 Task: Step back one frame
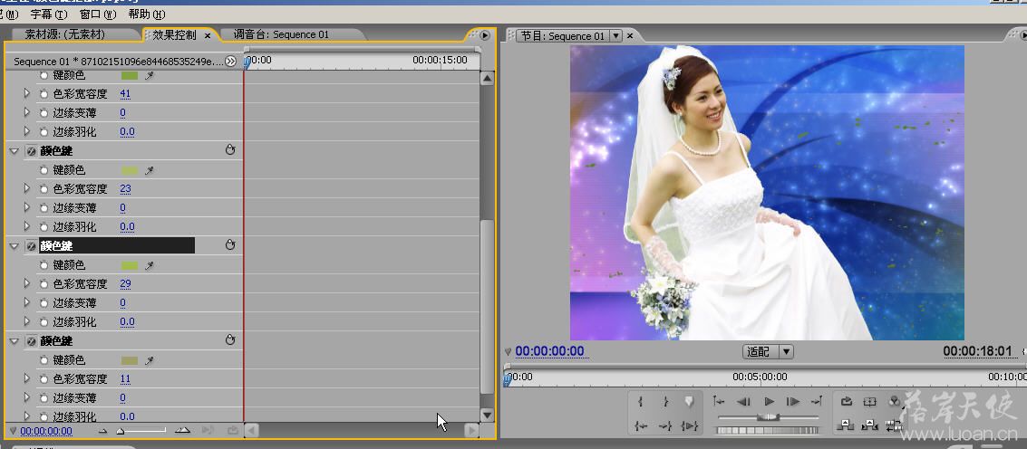pyautogui.click(x=743, y=401)
